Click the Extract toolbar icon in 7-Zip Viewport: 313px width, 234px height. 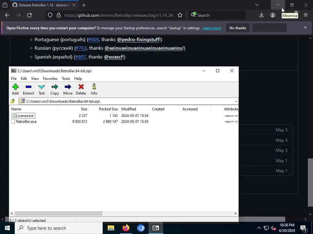[x=28, y=89]
